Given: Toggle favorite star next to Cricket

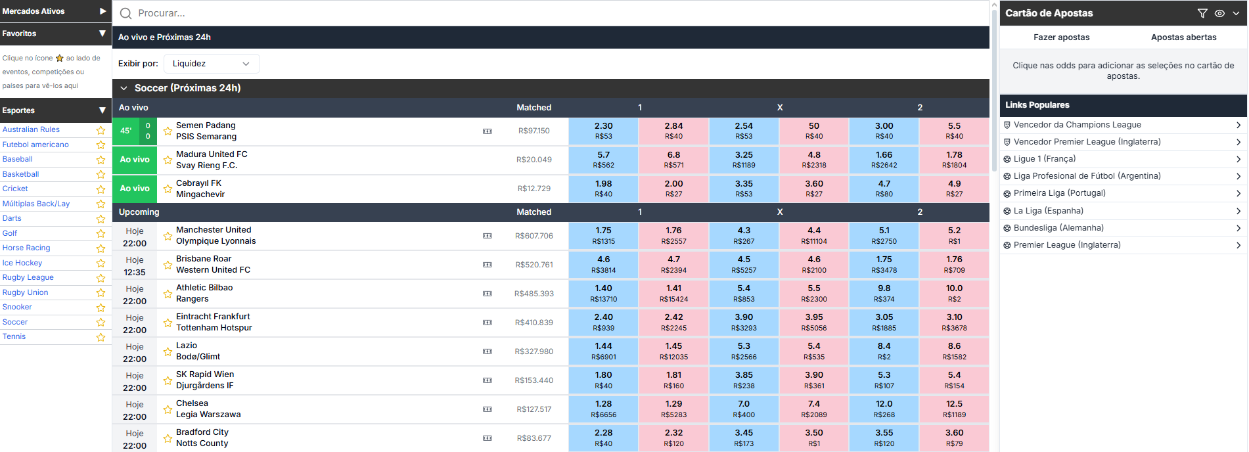Looking at the screenshot, I should point(101,189).
